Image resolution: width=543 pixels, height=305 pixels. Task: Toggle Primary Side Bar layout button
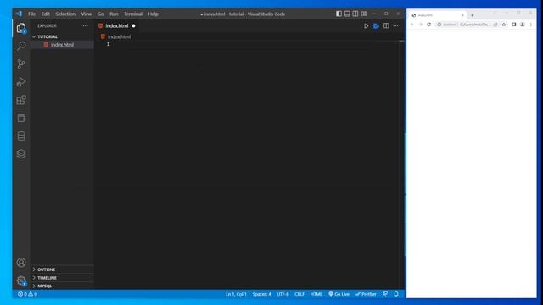click(339, 14)
